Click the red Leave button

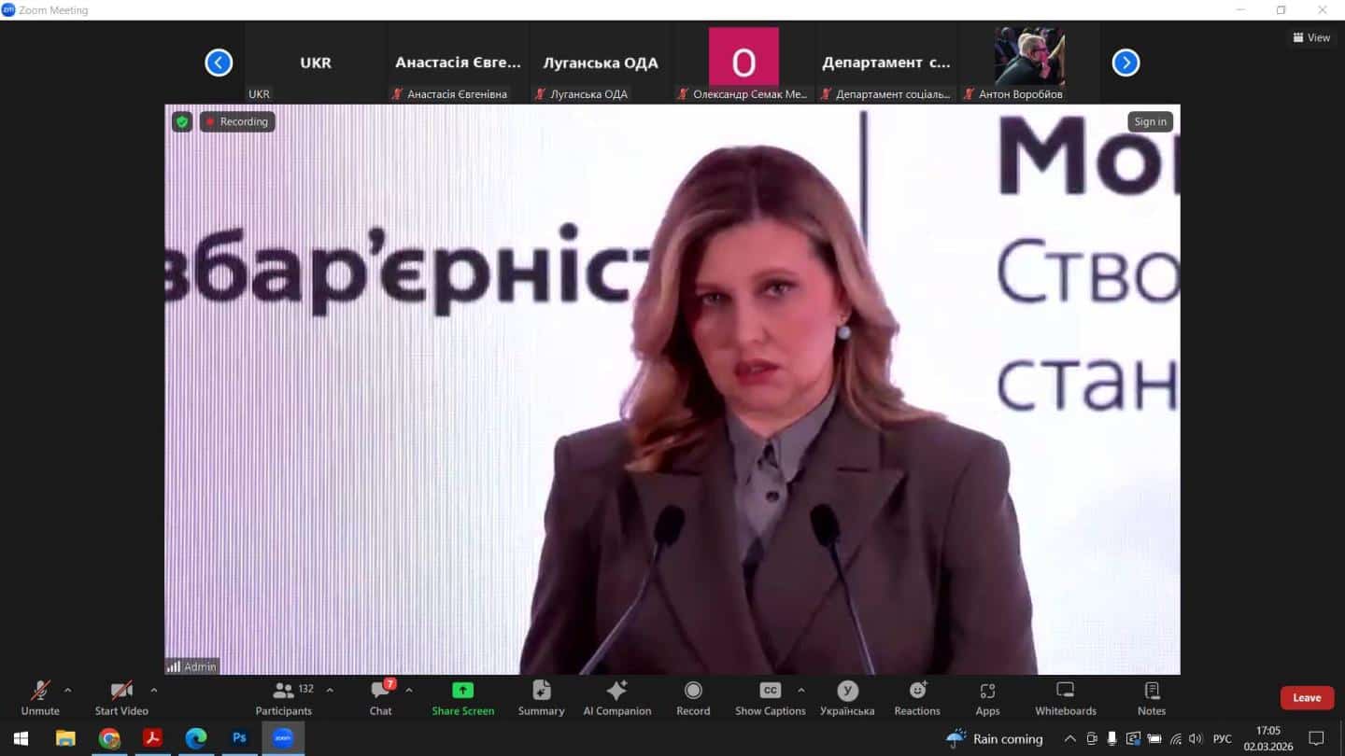tap(1306, 698)
